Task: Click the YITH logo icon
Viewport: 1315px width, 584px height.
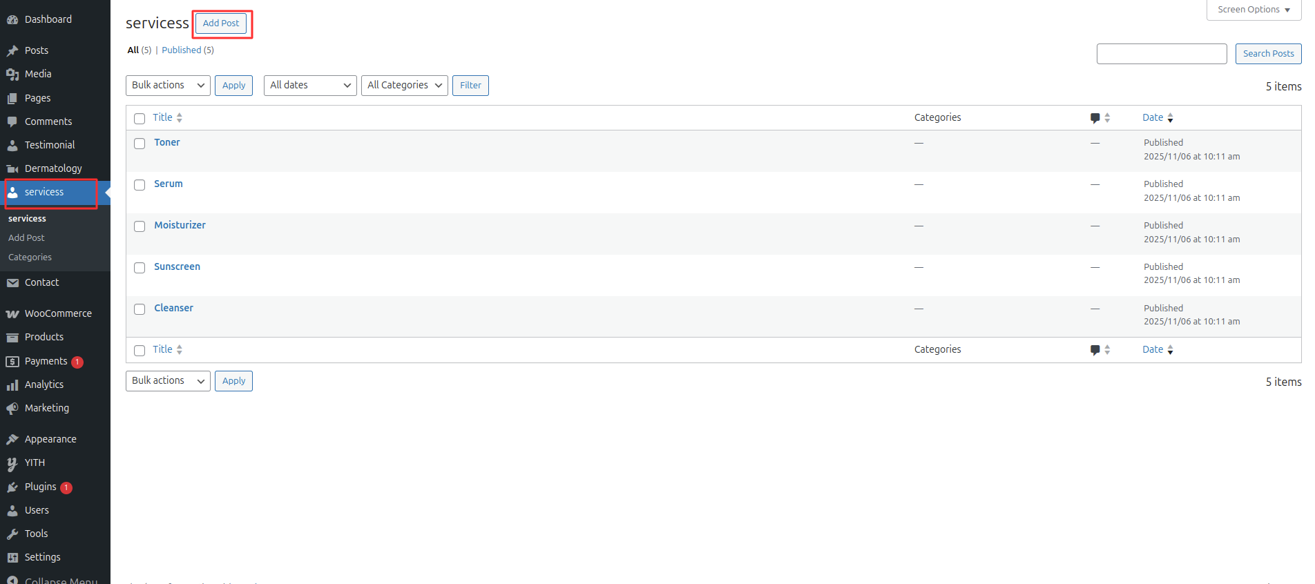Action: click(x=12, y=463)
